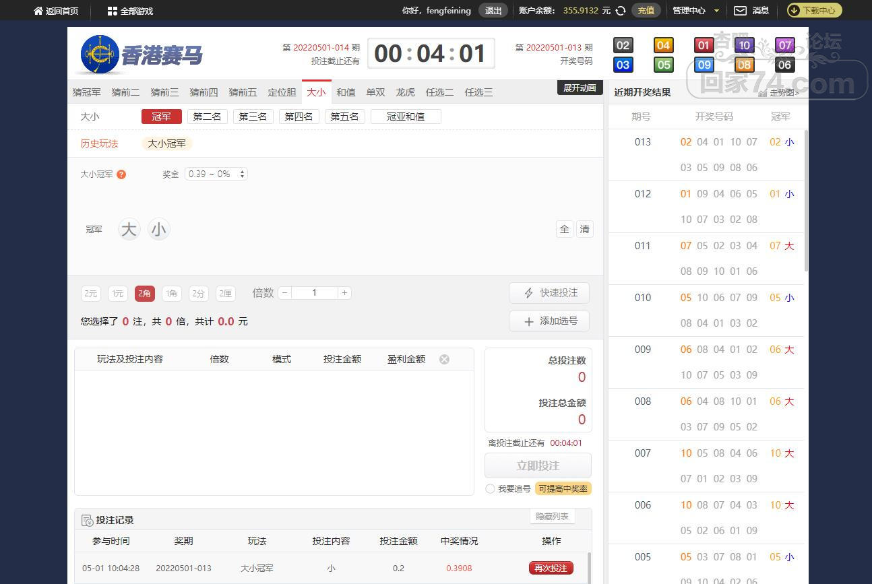Click the help question mark beside 大小冠军

click(x=121, y=174)
